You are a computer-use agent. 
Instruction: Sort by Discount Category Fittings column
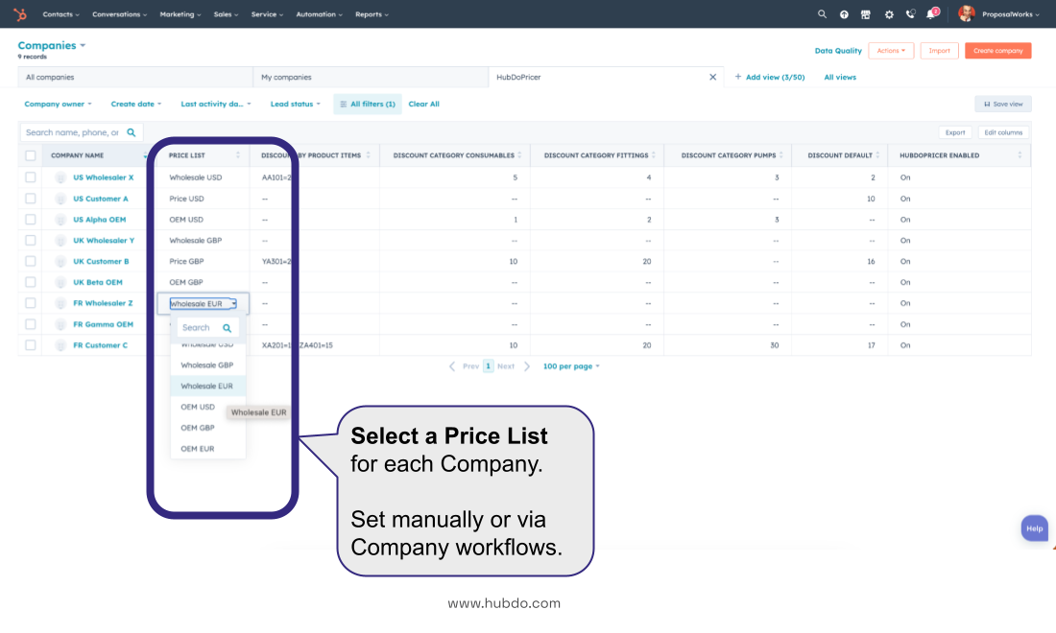(653, 155)
